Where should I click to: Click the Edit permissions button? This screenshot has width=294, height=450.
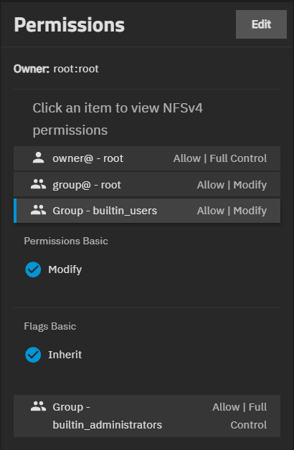pyautogui.click(x=261, y=24)
